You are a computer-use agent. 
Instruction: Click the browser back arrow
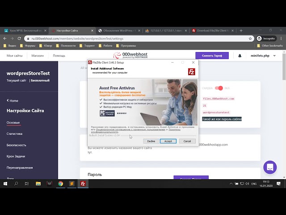(x=5, y=39)
